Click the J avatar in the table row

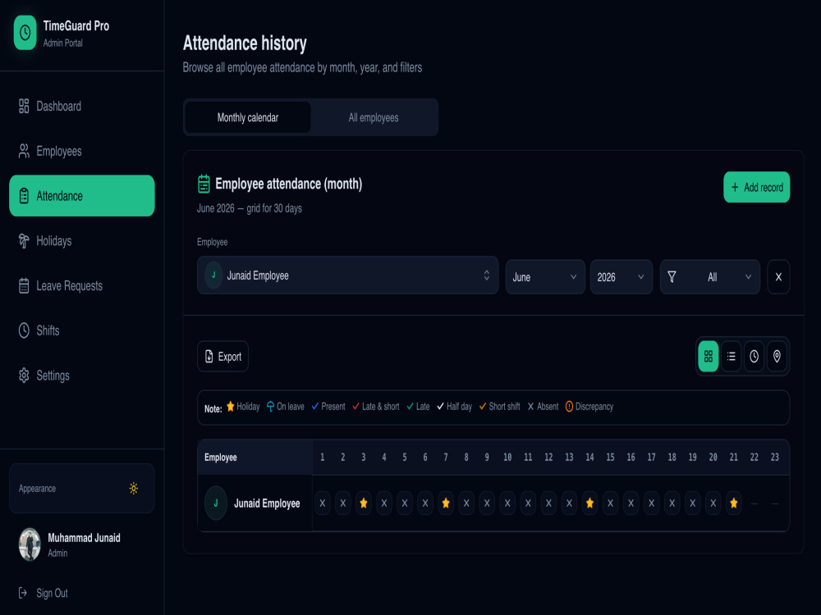coord(216,503)
